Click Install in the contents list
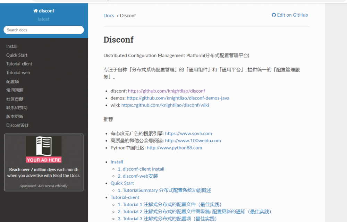Screen dimensions: 347x222 coord(117,162)
